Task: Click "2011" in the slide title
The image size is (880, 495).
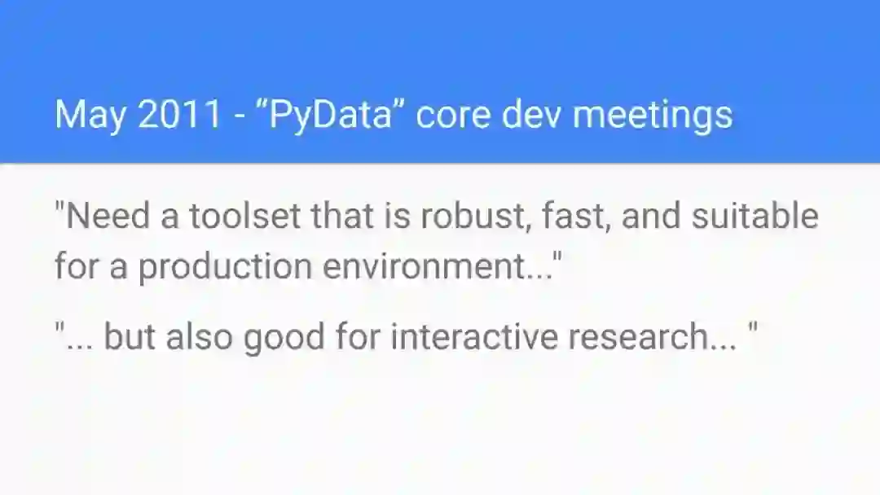Action: point(179,115)
